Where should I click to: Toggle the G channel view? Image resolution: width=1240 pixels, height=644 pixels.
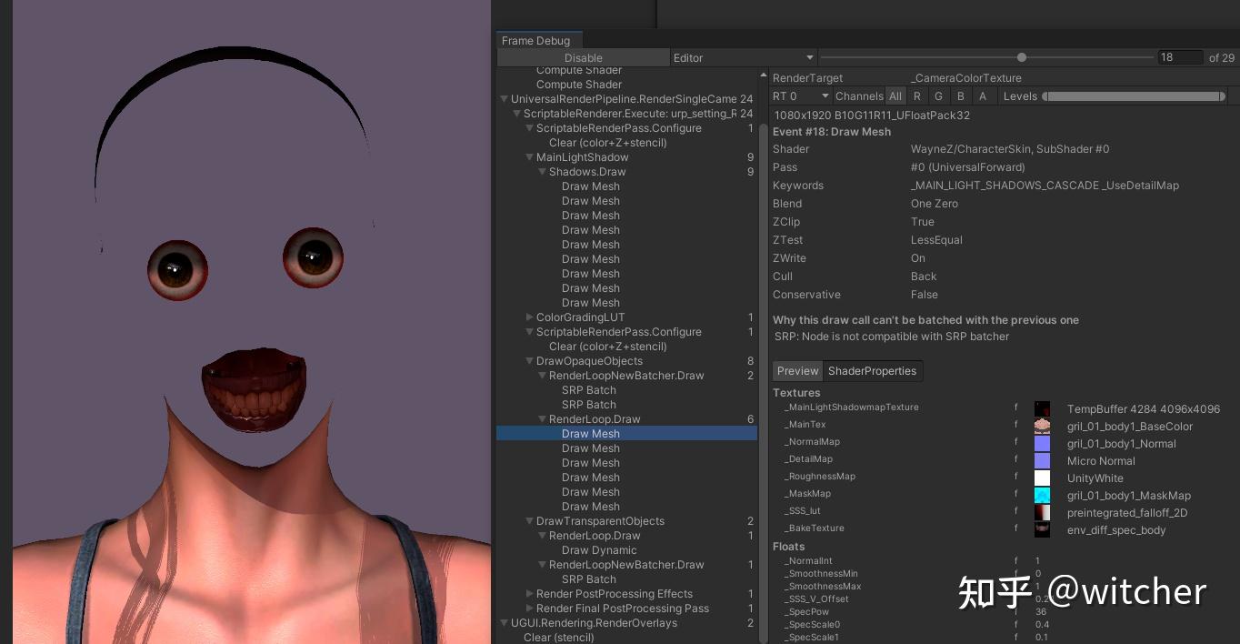pyautogui.click(x=939, y=96)
